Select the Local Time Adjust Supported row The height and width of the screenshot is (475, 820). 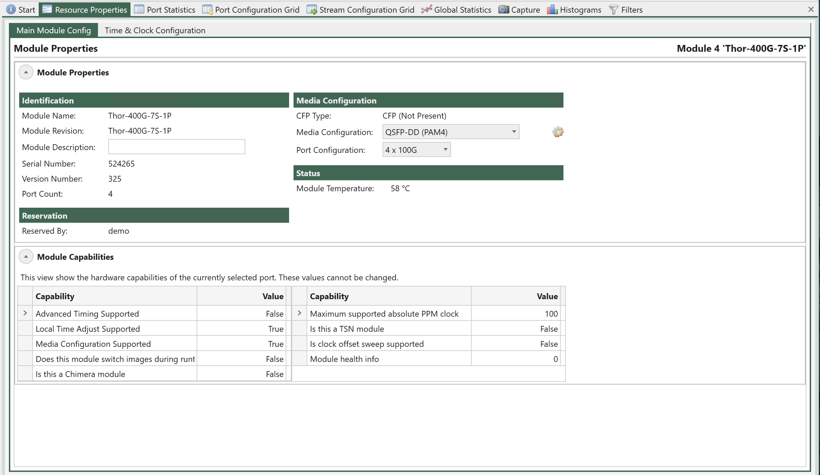(154, 329)
